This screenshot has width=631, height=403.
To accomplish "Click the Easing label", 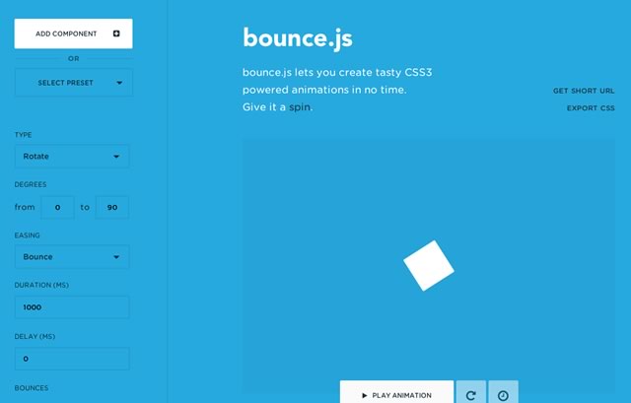I will [28, 235].
